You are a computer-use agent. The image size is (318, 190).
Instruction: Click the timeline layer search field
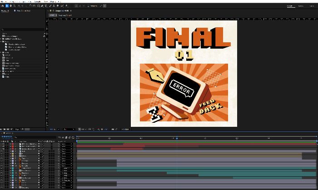click(35, 137)
